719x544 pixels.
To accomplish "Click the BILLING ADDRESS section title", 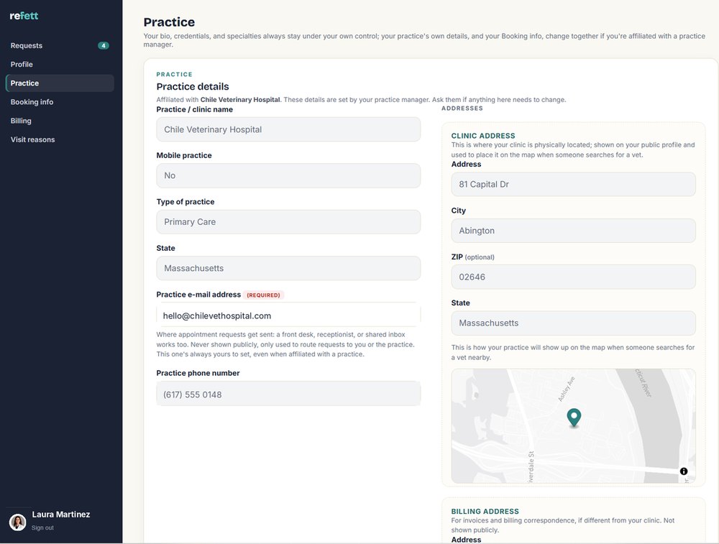I will click(485, 511).
